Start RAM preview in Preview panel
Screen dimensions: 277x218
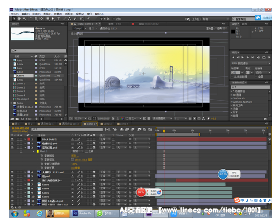pos(269,57)
